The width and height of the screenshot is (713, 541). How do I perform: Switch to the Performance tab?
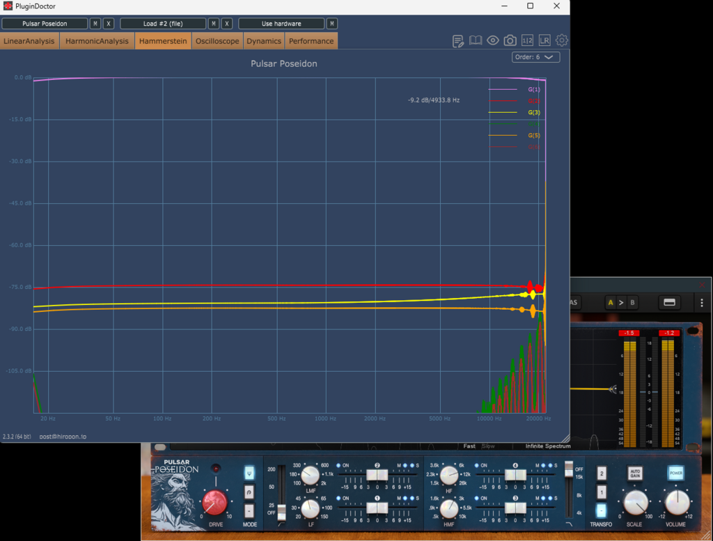(x=311, y=41)
